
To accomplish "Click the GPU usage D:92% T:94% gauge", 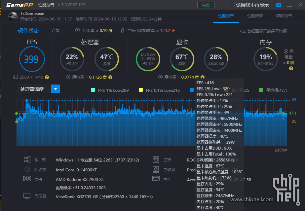I will [x=148, y=59].
